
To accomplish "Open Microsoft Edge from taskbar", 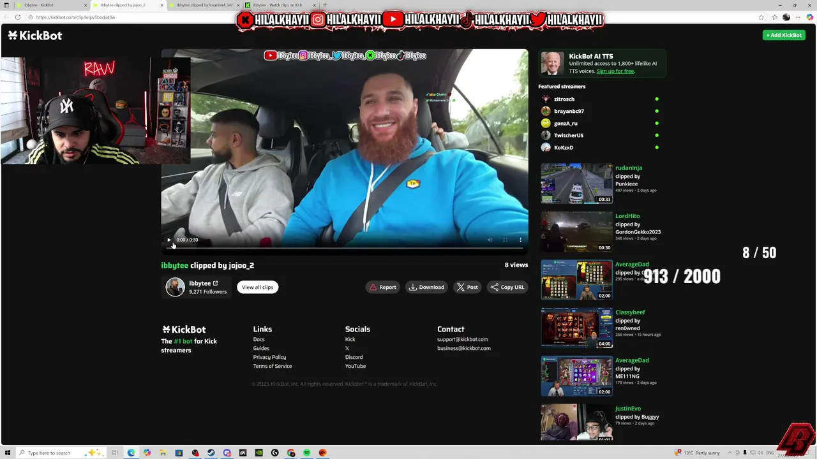I will click(131, 453).
